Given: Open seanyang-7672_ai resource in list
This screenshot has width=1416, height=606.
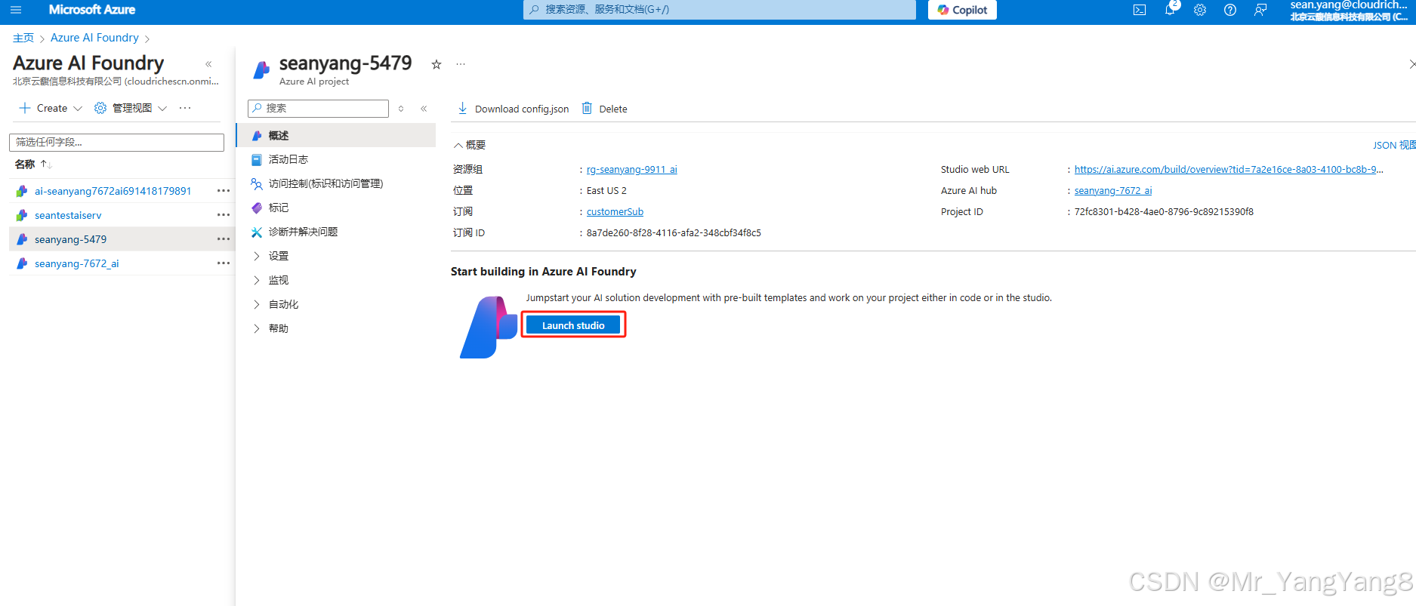Looking at the screenshot, I should [x=76, y=263].
